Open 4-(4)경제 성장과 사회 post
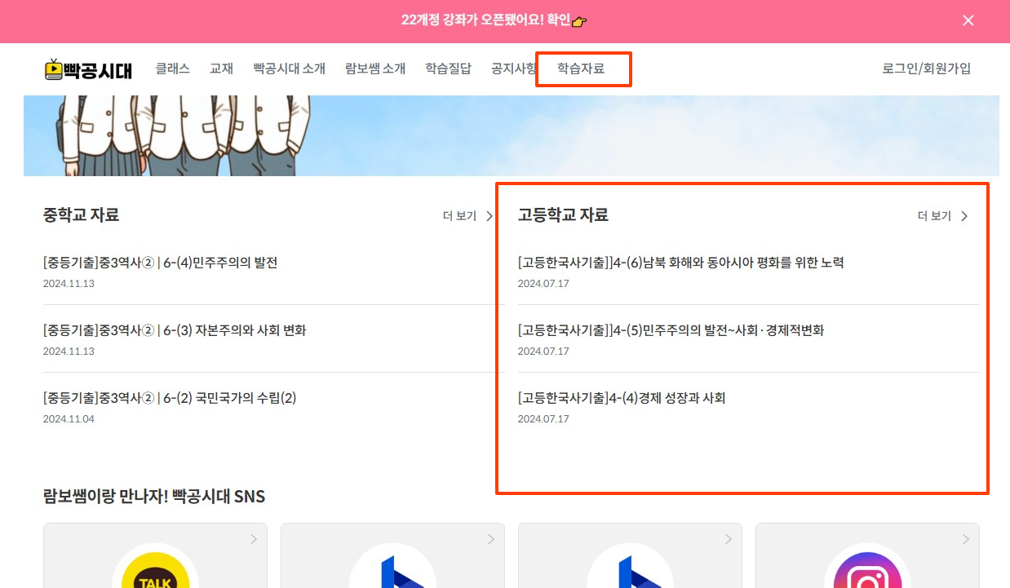The width and height of the screenshot is (1010, 588). (x=622, y=398)
